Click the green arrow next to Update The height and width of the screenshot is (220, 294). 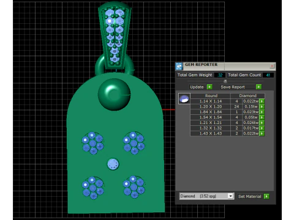tap(209, 87)
